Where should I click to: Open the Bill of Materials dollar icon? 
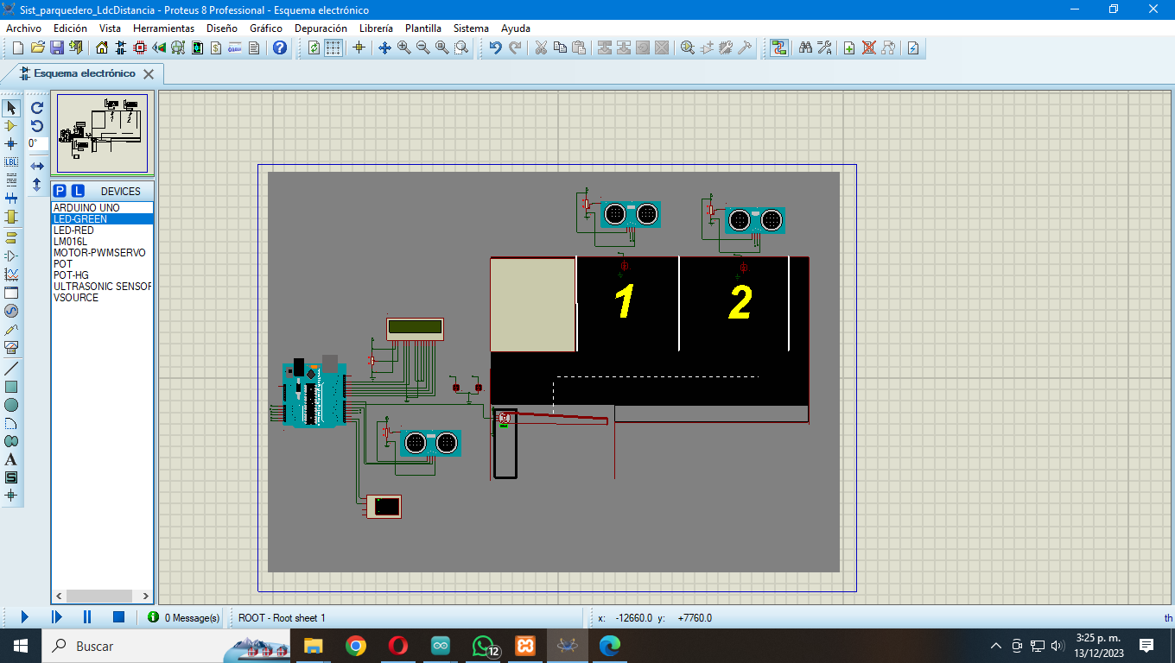[x=216, y=47]
